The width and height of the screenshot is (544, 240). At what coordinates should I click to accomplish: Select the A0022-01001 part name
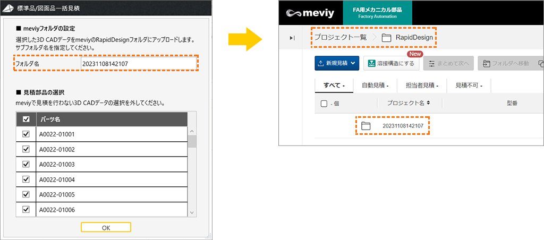click(56, 134)
